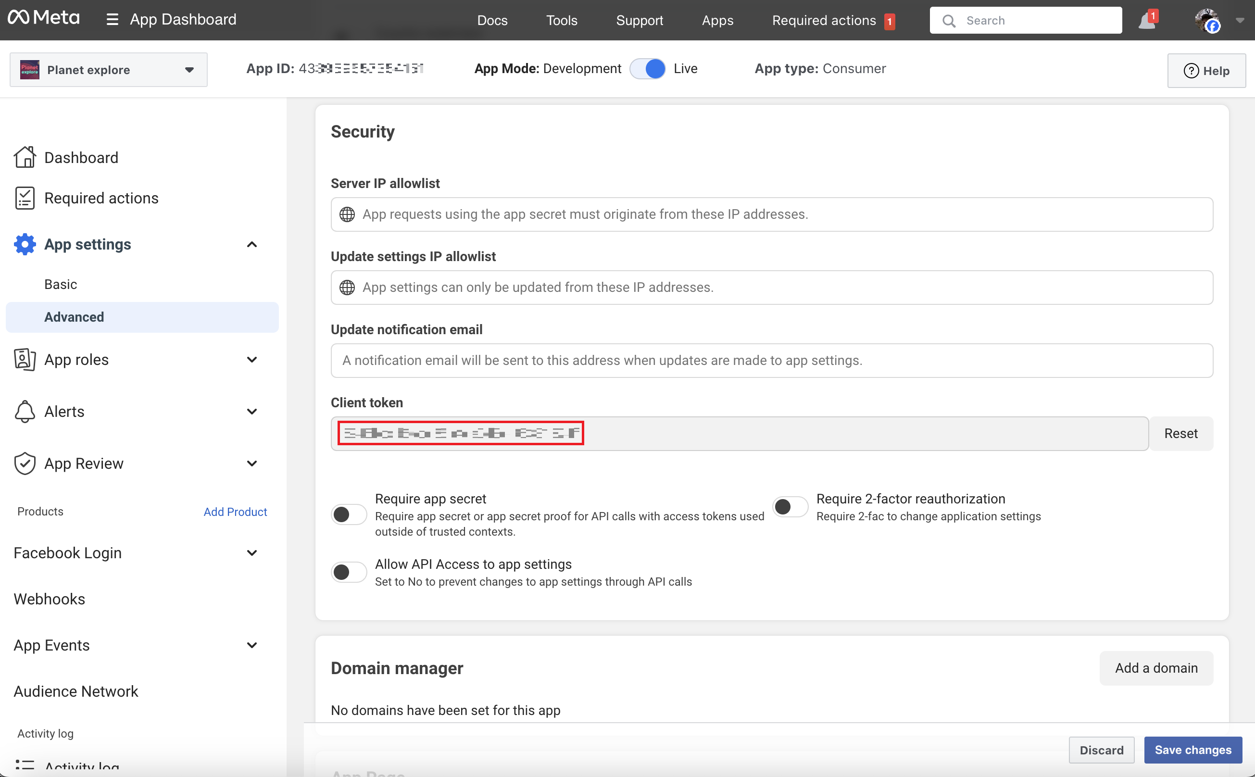Open the profile avatar menu
The image size is (1255, 777).
point(1207,21)
